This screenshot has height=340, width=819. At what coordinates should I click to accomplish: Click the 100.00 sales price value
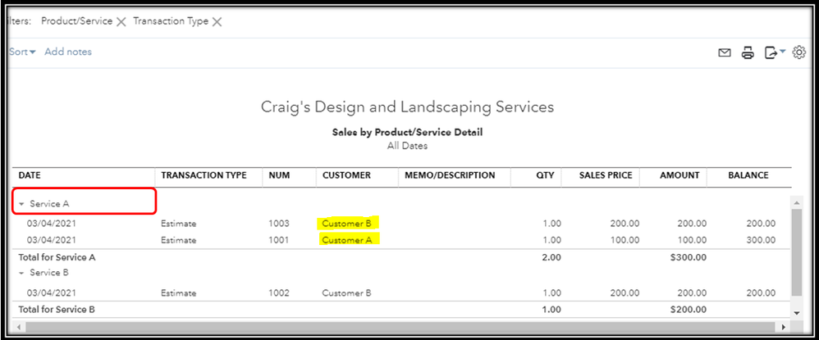[x=625, y=240]
